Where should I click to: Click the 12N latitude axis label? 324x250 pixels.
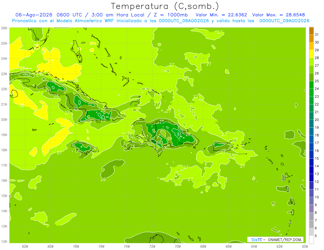[4, 241]
